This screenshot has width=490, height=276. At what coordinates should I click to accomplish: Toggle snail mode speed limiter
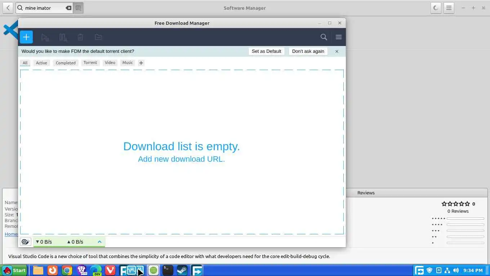coord(25,242)
